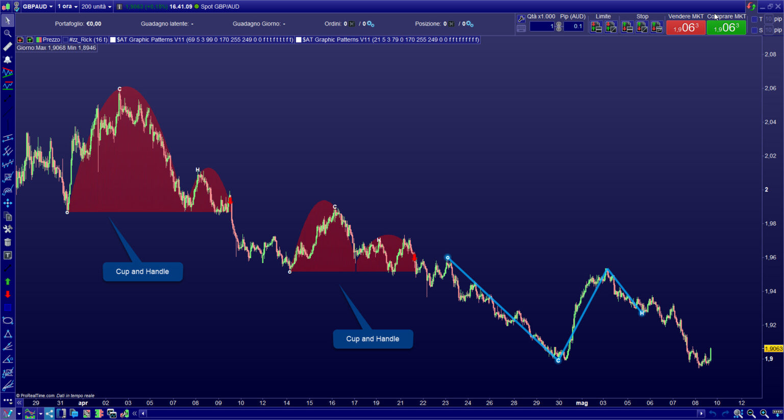Open the GBPAUD instrument dropdown

tap(36, 7)
